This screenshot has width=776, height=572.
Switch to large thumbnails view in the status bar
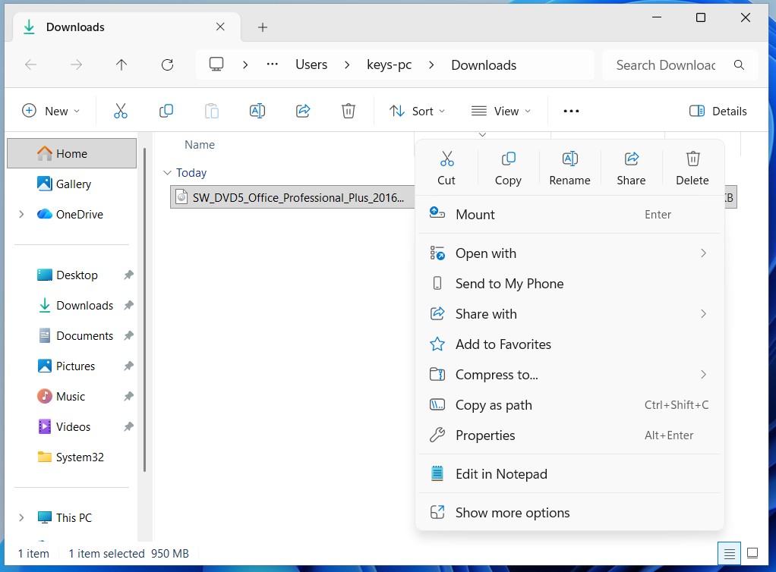tap(752, 553)
